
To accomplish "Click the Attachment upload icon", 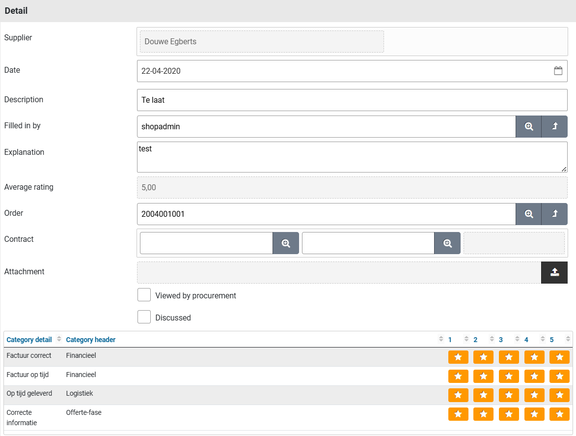I will (554, 272).
